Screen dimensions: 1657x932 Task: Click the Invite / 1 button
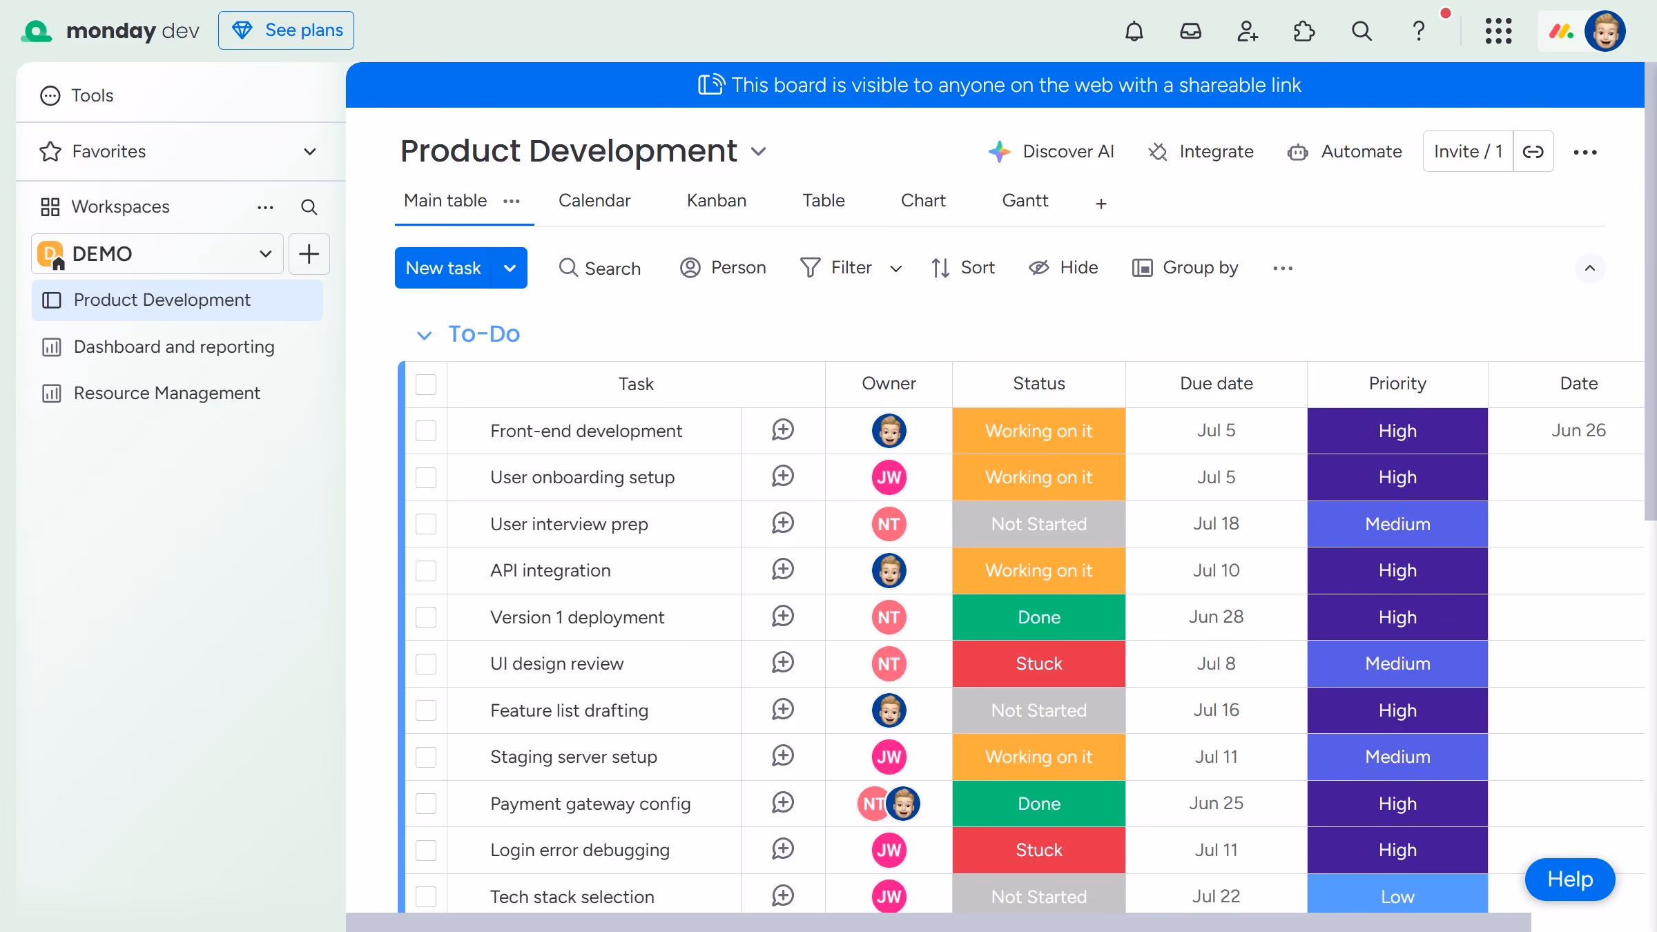[x=1468, y=151]
